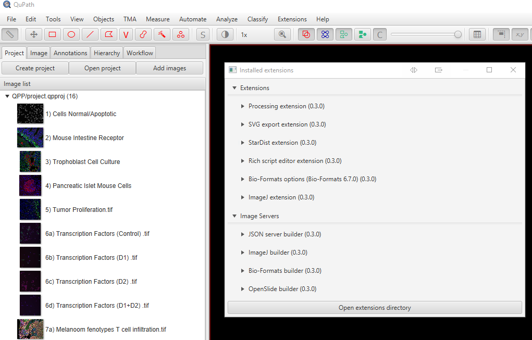Select 4) Pancreatic Islet Mouse Cells
Viewport: 532px width, 340px height.
(88, 186)
